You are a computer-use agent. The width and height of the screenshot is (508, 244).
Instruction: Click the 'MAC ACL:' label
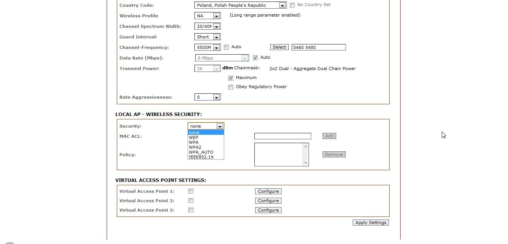[130, 136]
